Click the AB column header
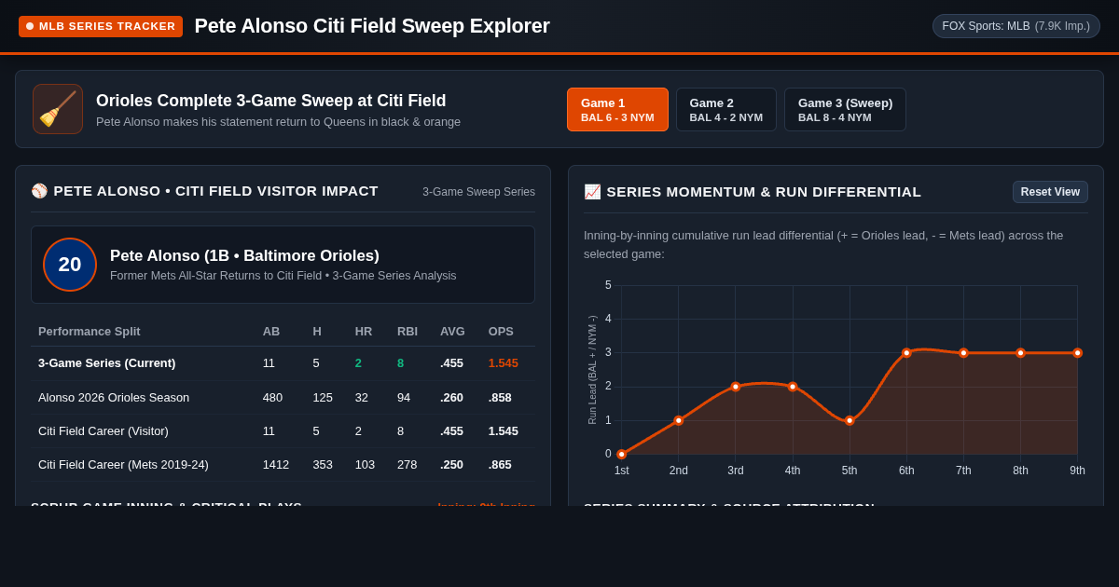The height and width of the screenshot is (587, 1119). (x=271, y=331)
